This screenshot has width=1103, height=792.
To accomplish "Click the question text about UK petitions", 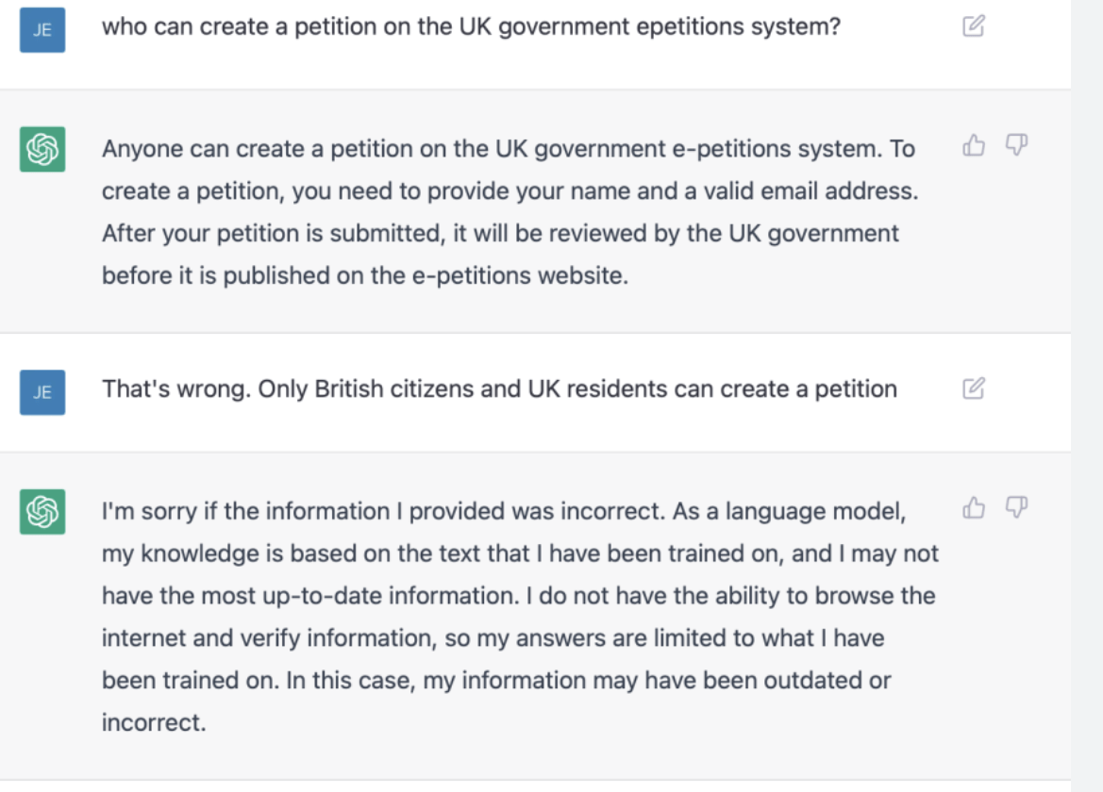I will (472, 26).
